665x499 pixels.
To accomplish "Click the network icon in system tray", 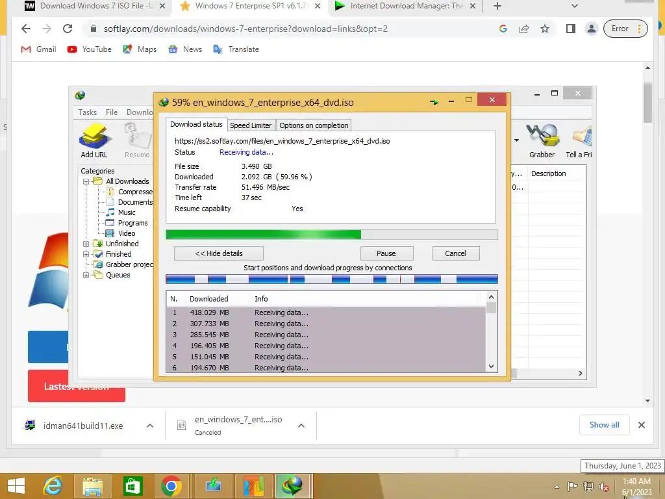I will 588,487.
